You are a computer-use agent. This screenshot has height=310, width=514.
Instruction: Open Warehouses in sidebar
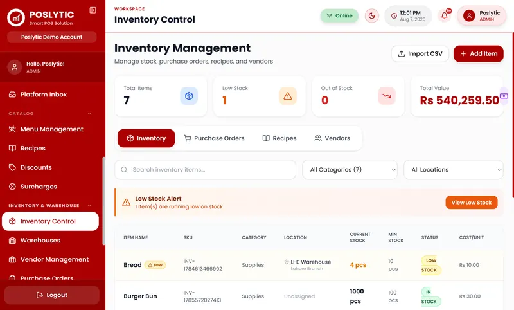[x=51, y=241]
